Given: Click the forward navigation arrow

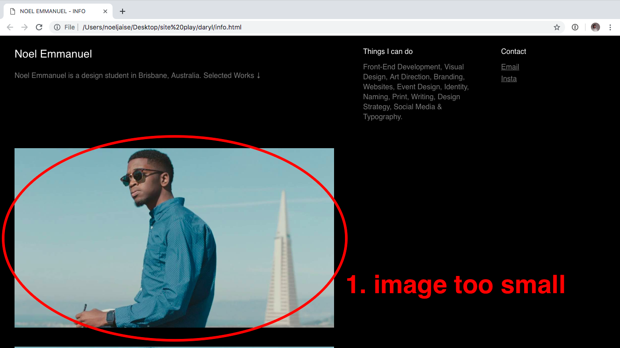Looking at the screenshot, I should click(x=25, y=27).
